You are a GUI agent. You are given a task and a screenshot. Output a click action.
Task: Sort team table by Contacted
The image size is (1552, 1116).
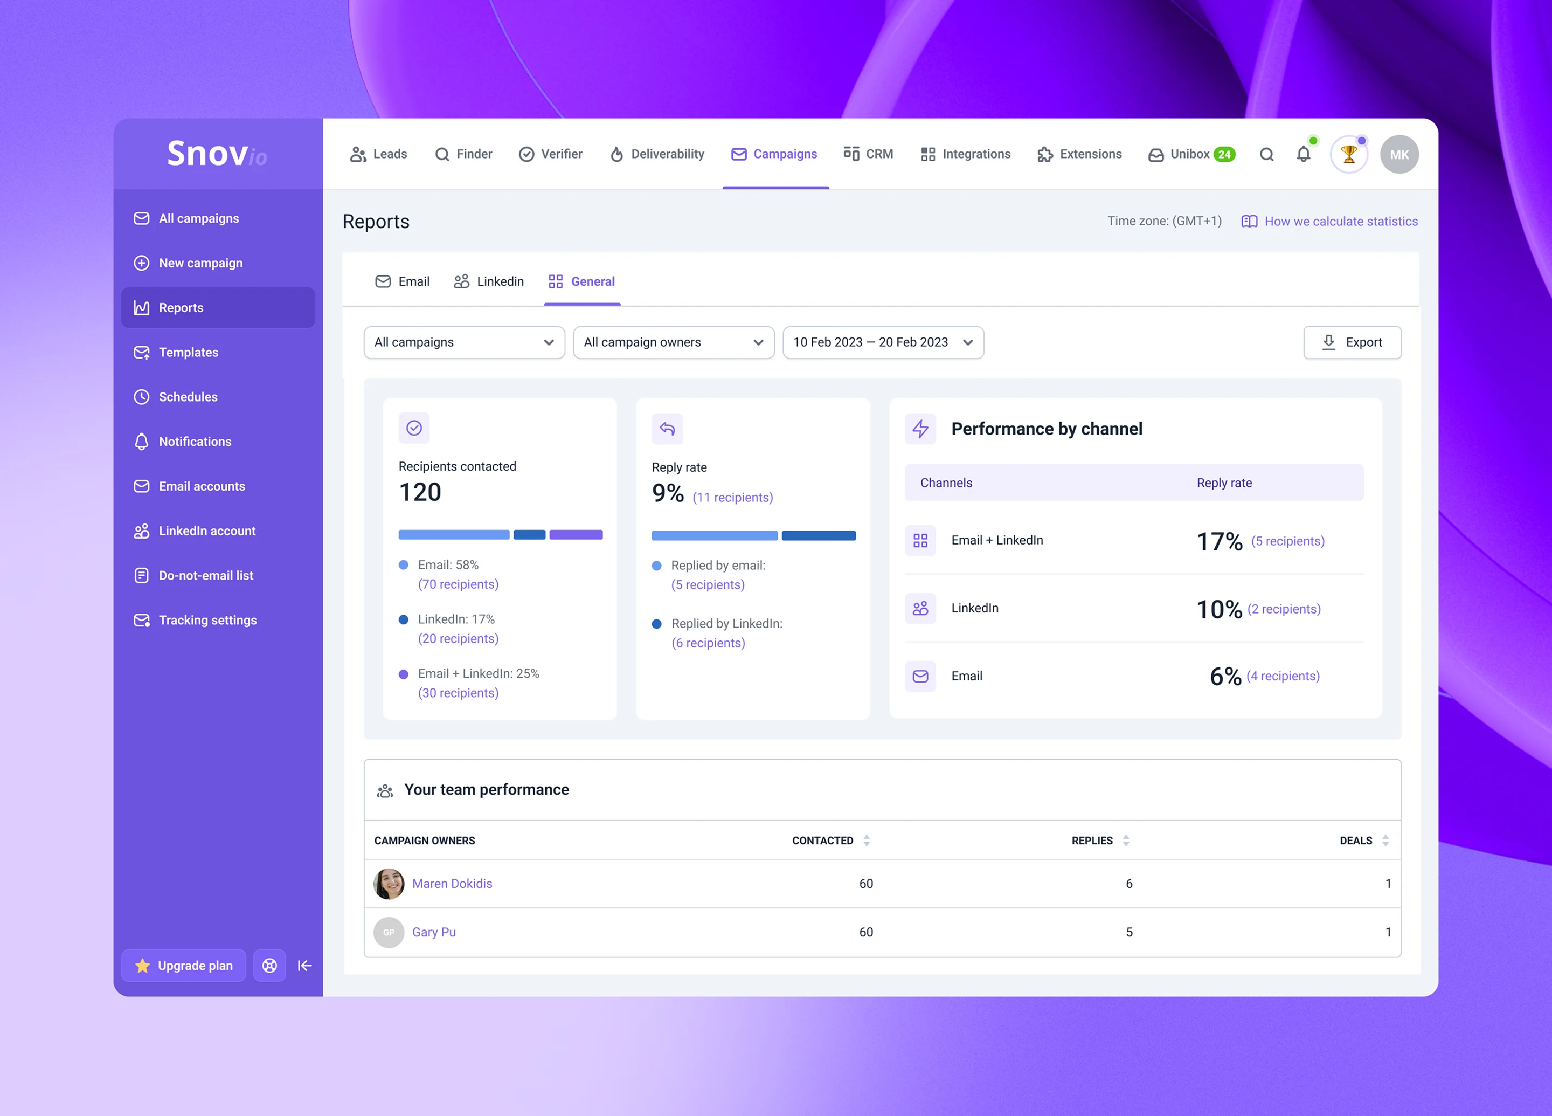867,841
